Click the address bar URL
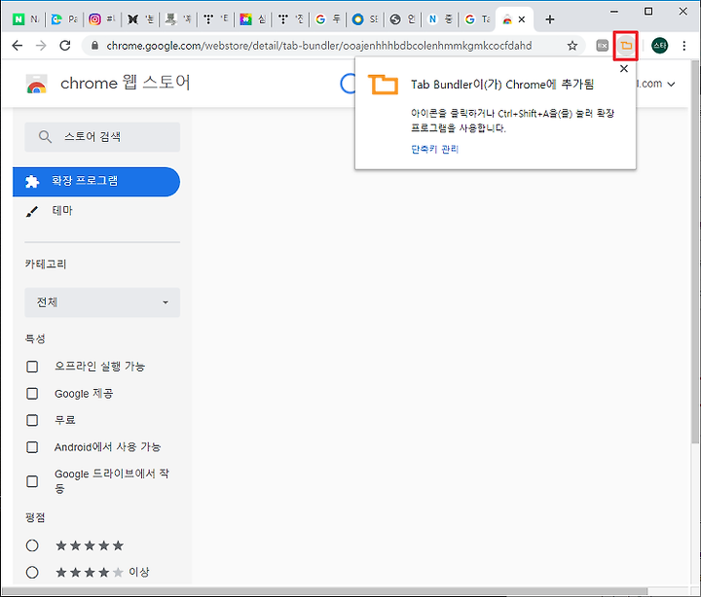The height and width of the screenshot is (597, 701). coord(318,46)
